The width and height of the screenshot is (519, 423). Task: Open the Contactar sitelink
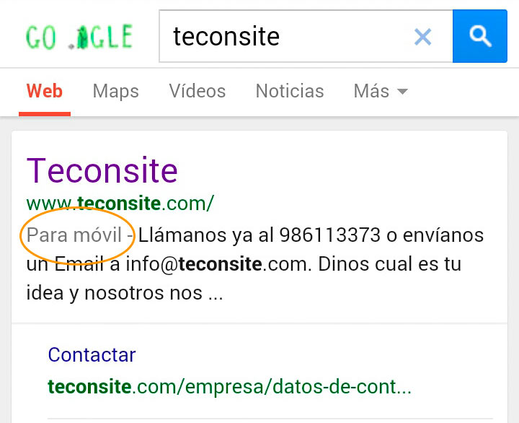point(92,354)
